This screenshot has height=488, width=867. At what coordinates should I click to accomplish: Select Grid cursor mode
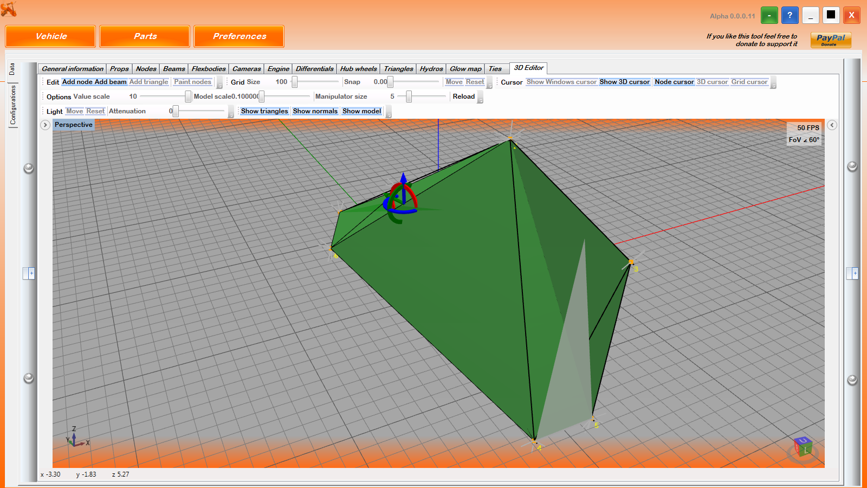click(x=749, y=82)
